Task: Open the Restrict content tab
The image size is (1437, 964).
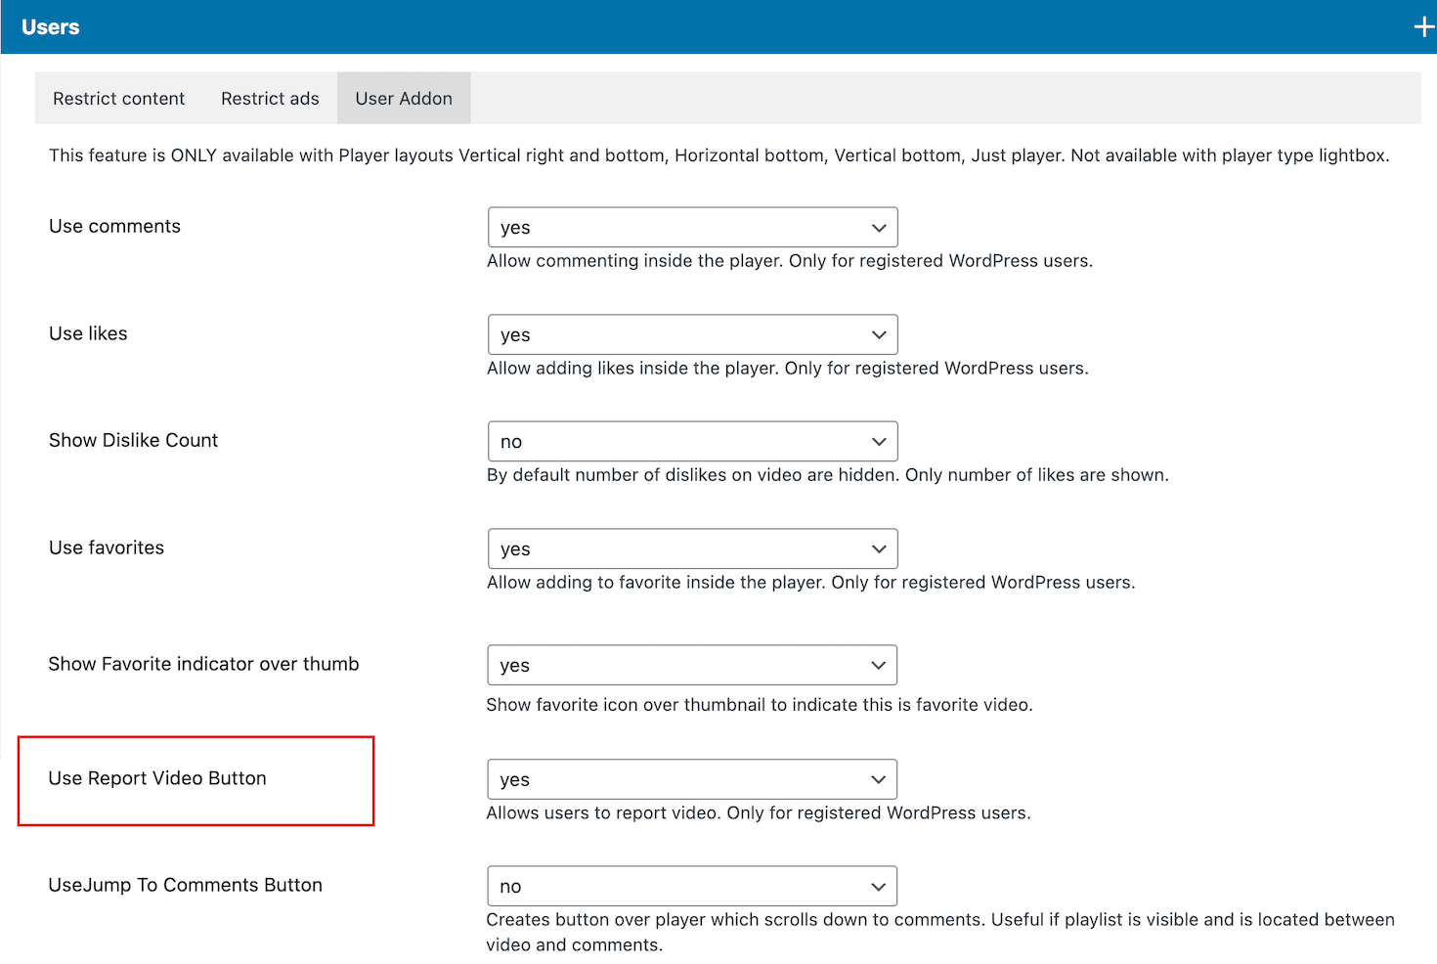Action: 118,99
